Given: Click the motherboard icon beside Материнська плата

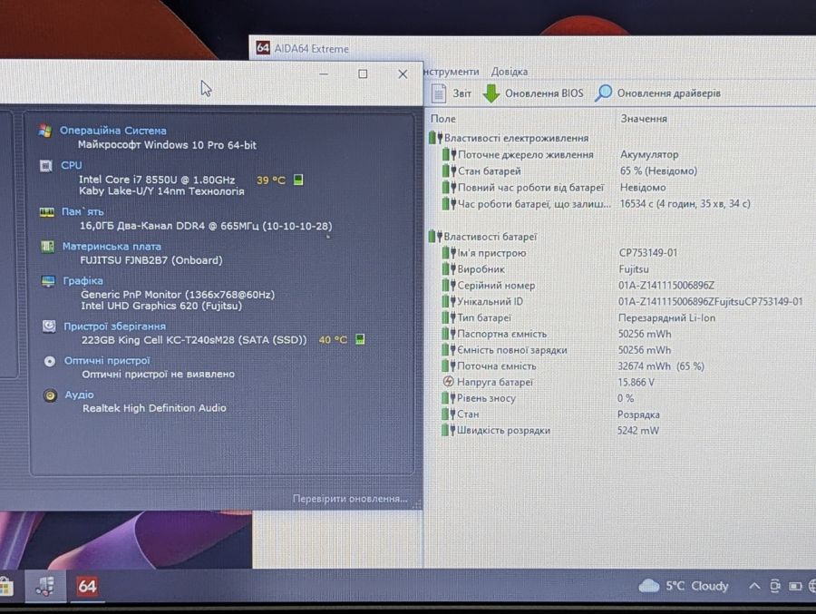Looking at the screenshot, I should 47,247.
